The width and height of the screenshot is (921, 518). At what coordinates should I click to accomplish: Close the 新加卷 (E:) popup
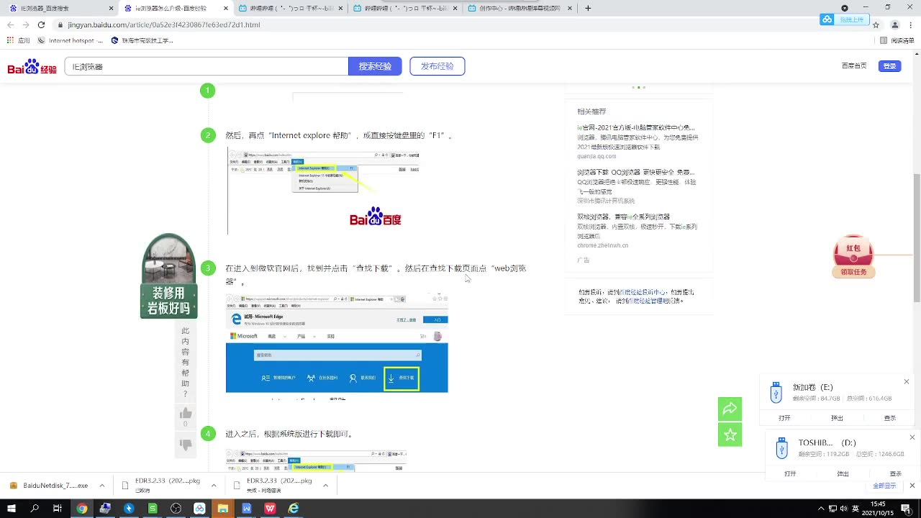click(907, 382)
